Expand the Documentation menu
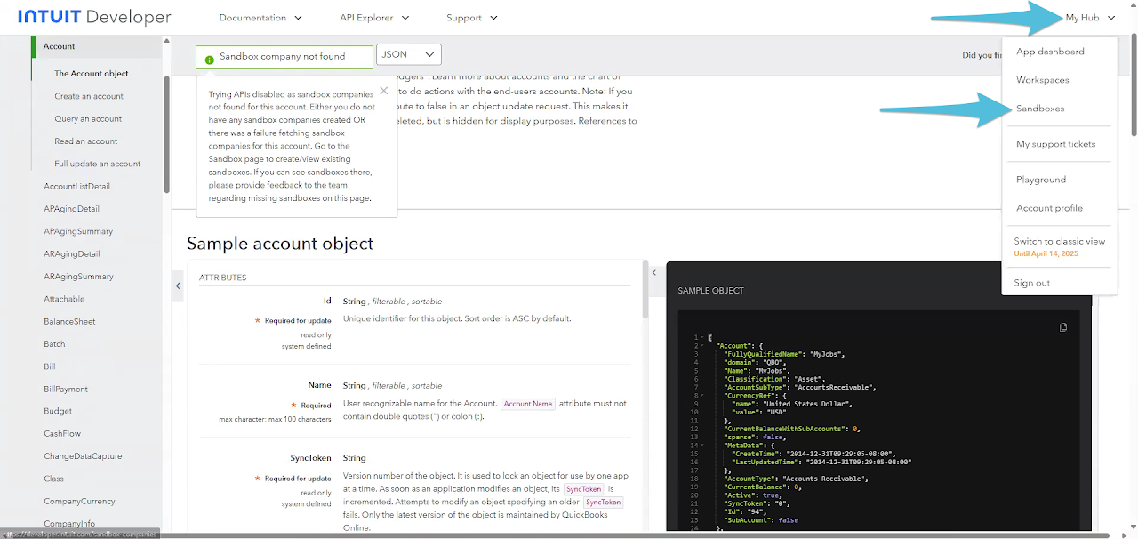 260,18
